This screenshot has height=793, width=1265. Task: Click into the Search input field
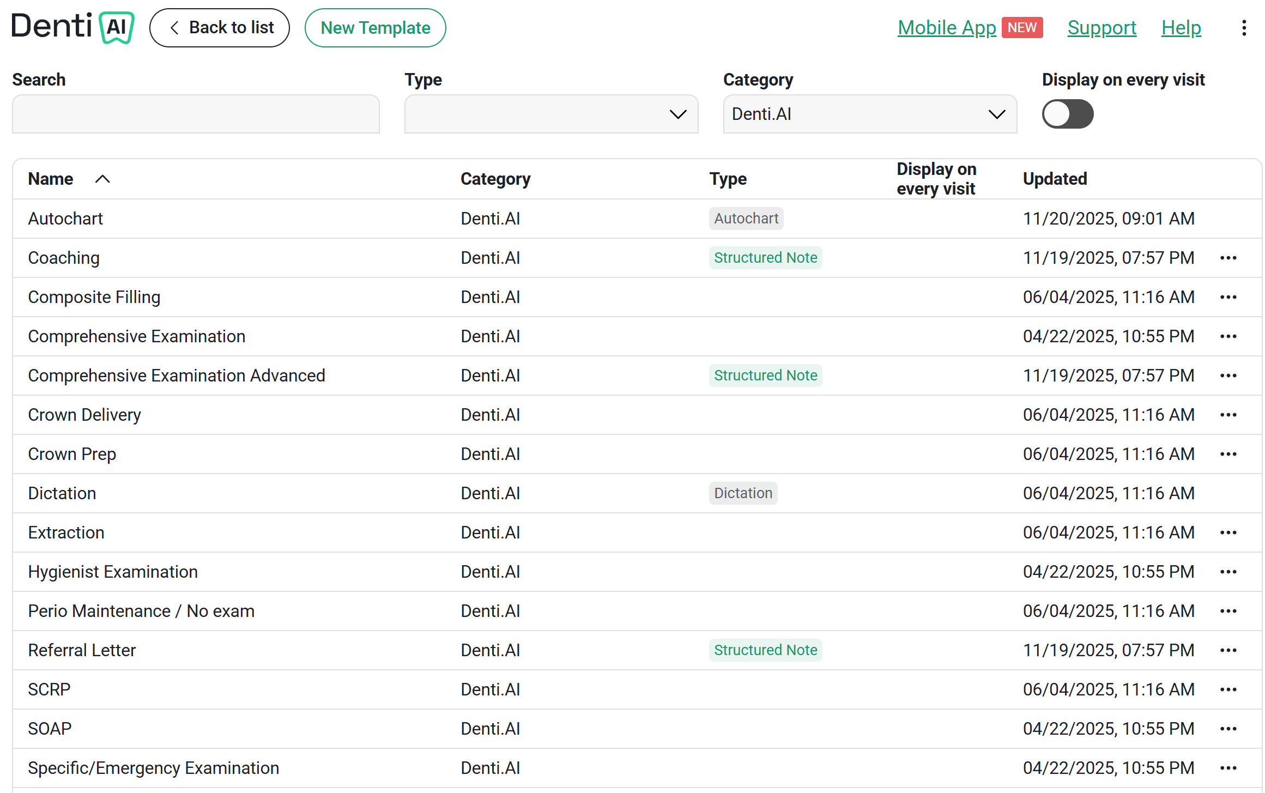coord(196,114)
